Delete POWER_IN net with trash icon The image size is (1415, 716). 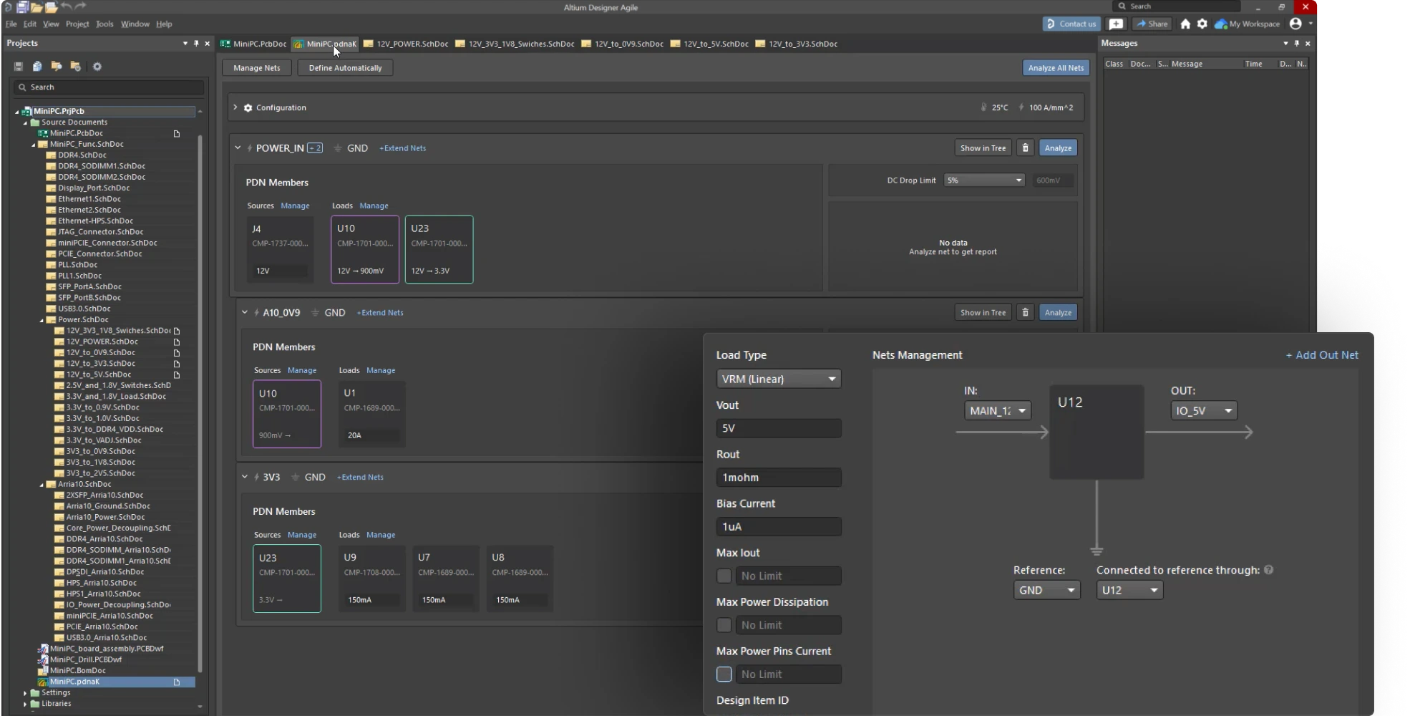1025,148
